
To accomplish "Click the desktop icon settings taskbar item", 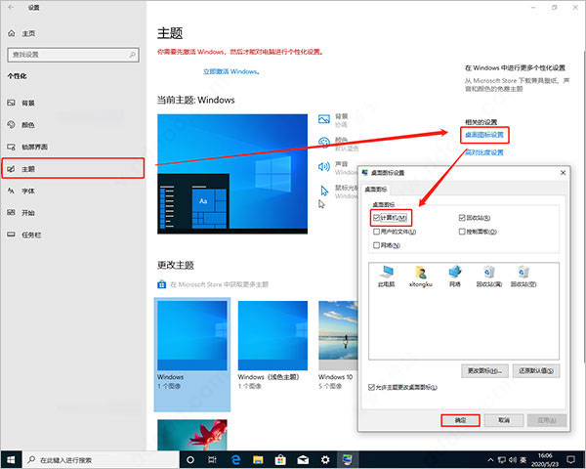I will pyautogui.click(x=348, y=459).
